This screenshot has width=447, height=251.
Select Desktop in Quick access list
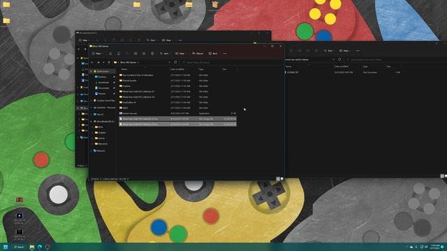pyautogui.click(x=102, y=77)
